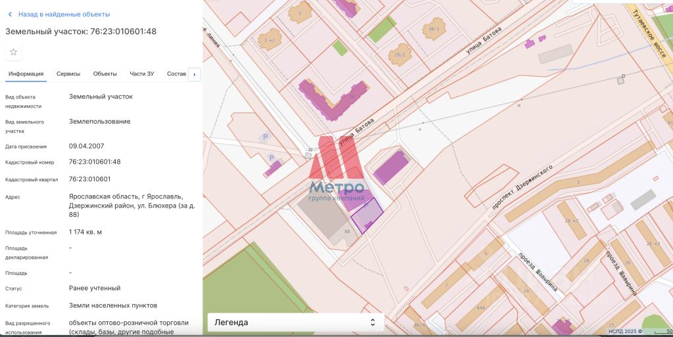Switch to the Части ЗУ tab

142,74
